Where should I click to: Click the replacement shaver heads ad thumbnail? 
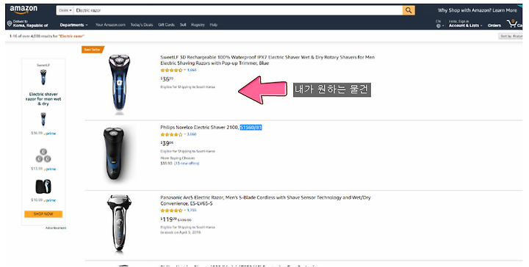click(43, 156)
